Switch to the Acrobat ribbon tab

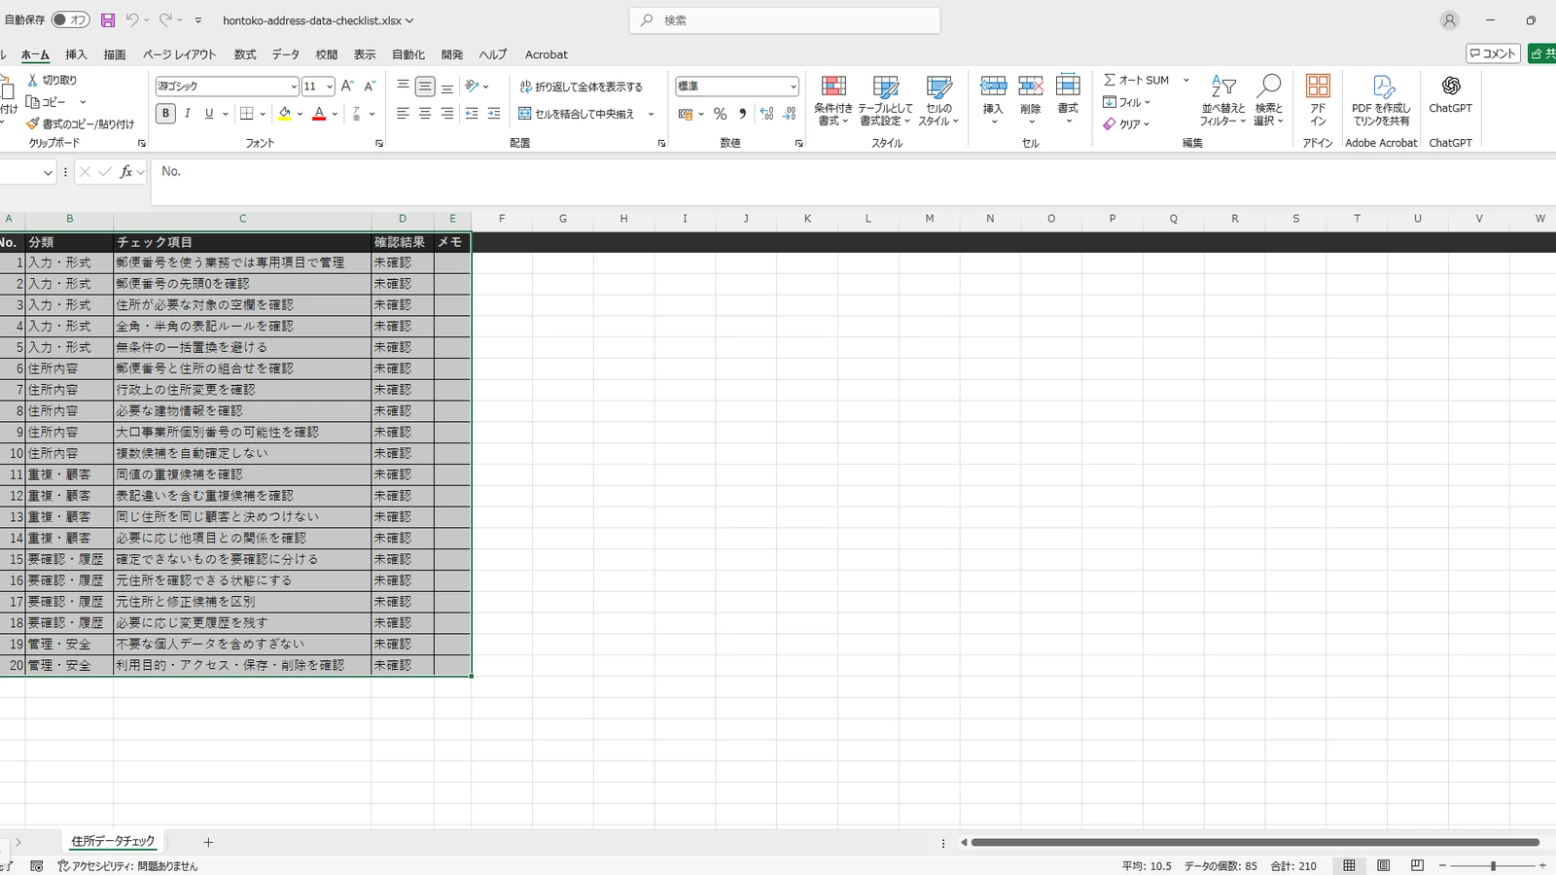point(547,54)
